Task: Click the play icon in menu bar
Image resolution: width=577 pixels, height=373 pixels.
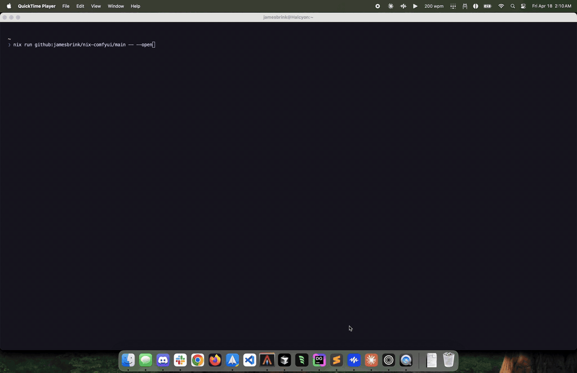Action: 415,6
